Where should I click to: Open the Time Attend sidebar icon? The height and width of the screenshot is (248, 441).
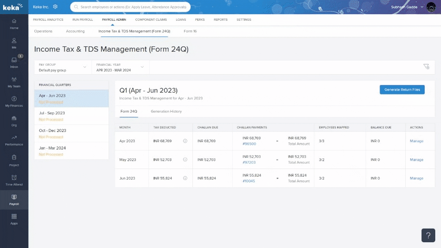(x=14, y=180)
